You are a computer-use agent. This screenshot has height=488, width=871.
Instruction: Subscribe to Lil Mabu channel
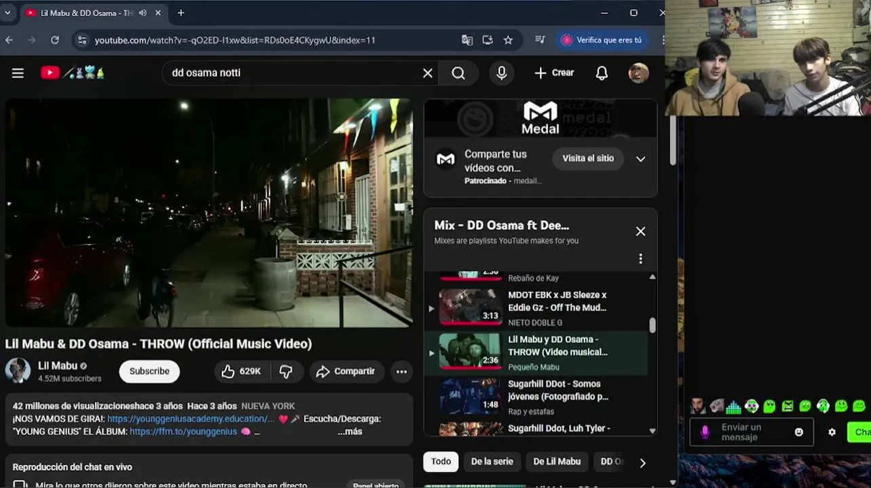point(149,371)
